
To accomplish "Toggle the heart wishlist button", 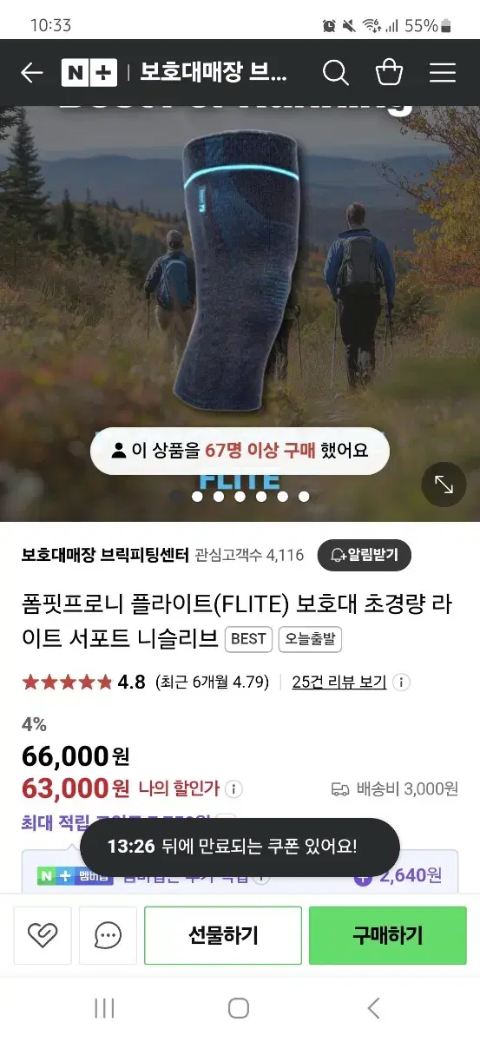I will pyautogui.click(x=42, y=935).
